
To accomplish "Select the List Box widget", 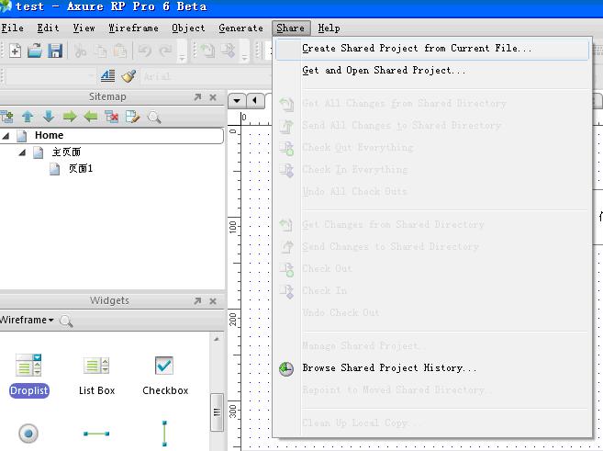I will (96, 375).
